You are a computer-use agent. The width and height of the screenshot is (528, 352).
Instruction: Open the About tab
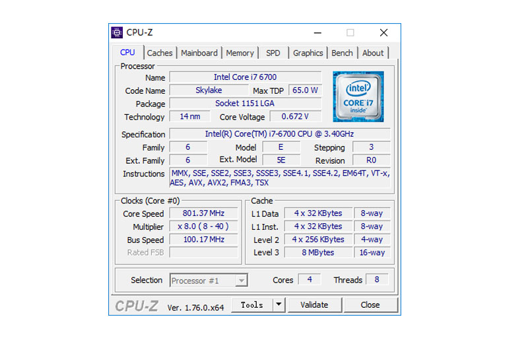pos(373,53)
